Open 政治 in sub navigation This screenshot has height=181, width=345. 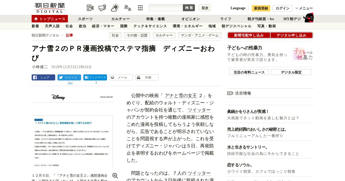83,26
